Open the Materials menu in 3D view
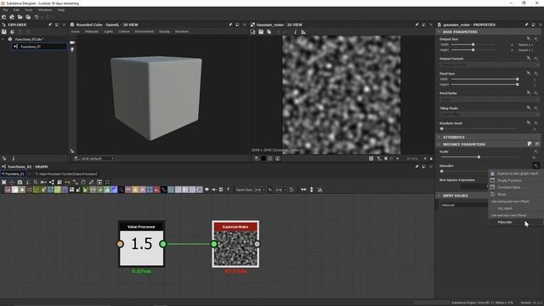Viewport: 544px width, 306px height. (92, 31)
